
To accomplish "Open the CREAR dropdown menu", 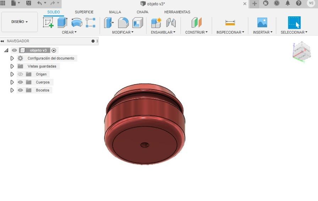I will pos(69,32).
